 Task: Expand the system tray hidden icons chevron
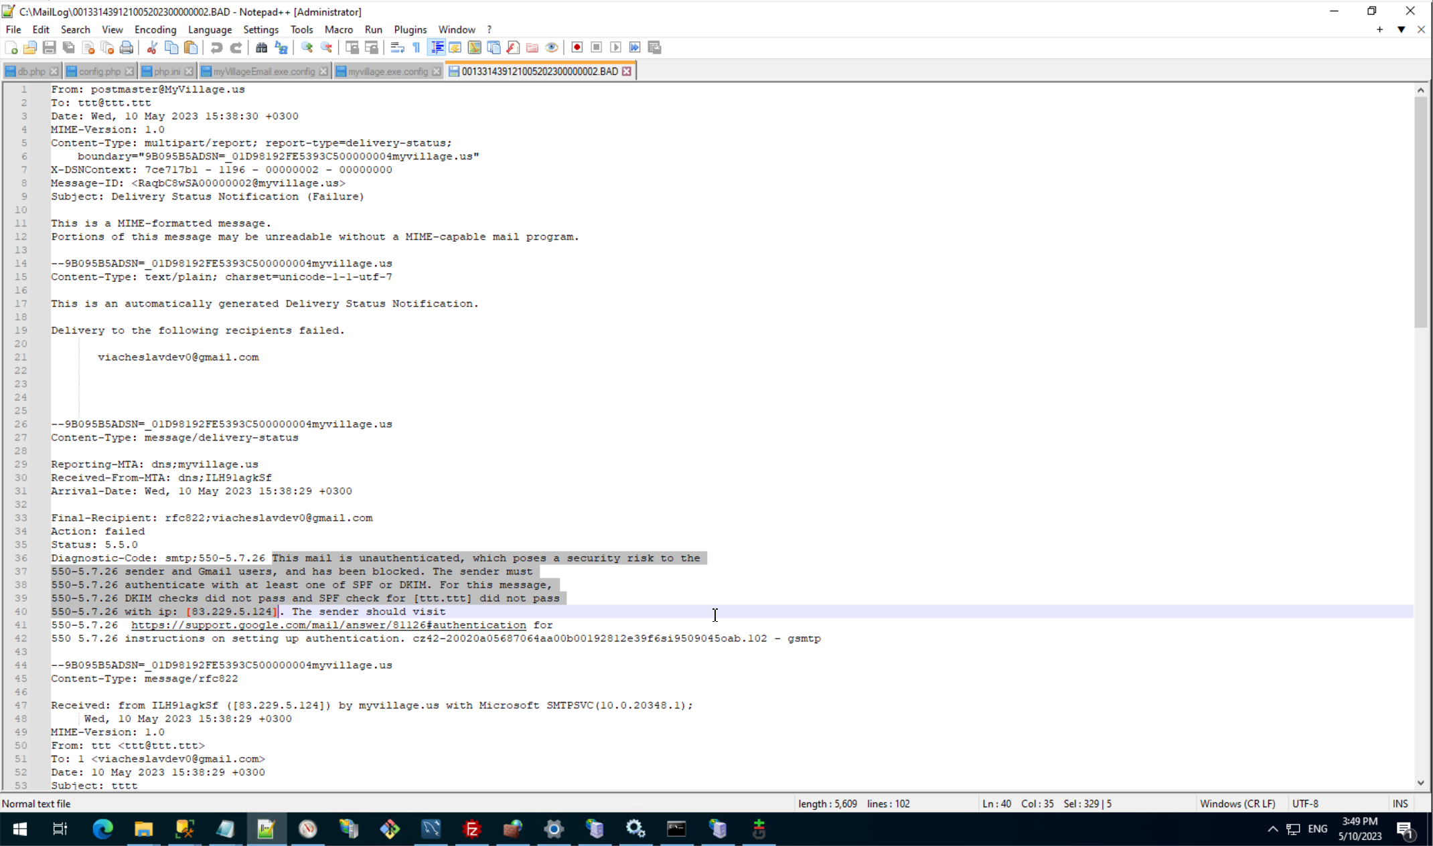click(1272, 829)
